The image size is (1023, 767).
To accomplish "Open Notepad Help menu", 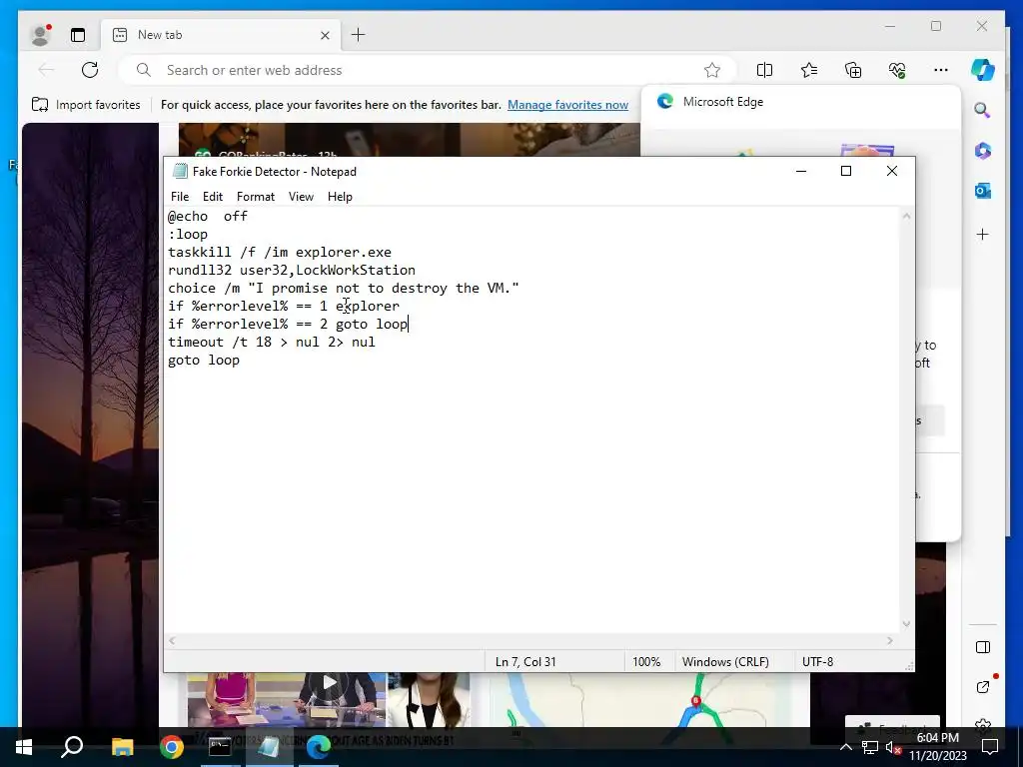I will click(x=340, y=197).
